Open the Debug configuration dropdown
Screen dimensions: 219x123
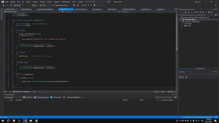tap(35, 5)
